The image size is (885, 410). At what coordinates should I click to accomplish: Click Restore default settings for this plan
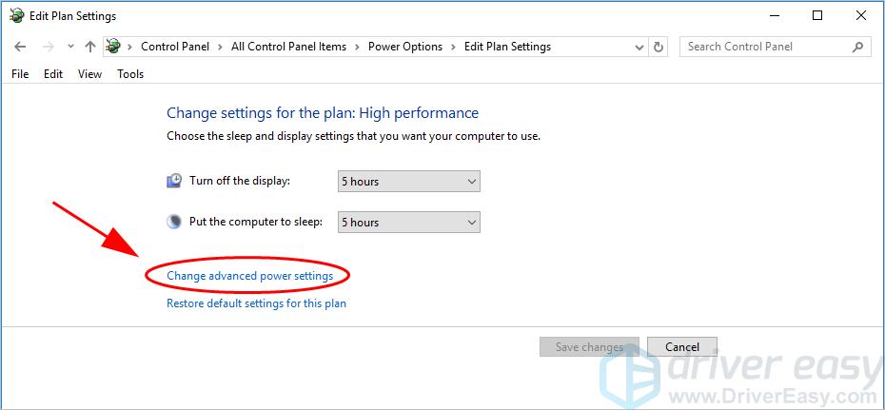[256, 303]
